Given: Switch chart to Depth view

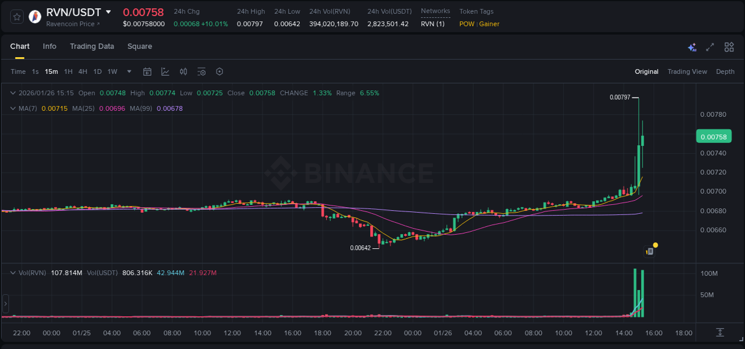Looking at the screenshot, I should tap(725, 71).
